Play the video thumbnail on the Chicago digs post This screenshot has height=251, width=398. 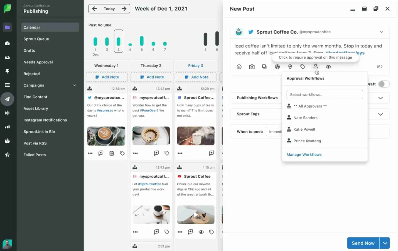(x=196, y=215)
